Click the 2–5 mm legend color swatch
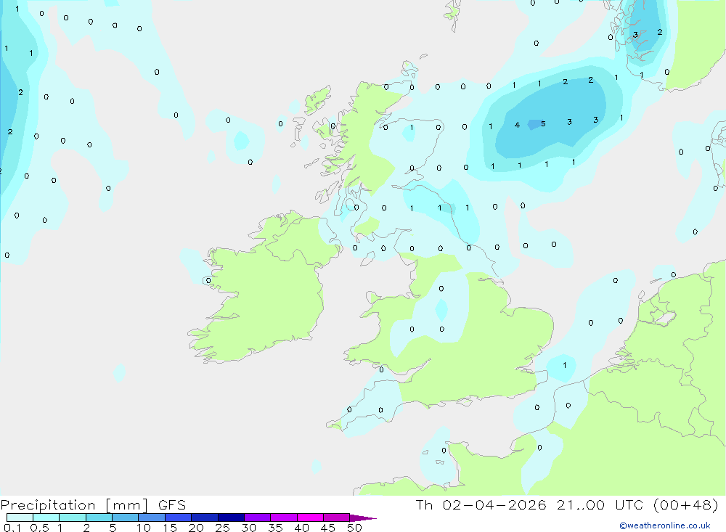The width and height of the screenshot is (726, 532). tap(99, 517)
